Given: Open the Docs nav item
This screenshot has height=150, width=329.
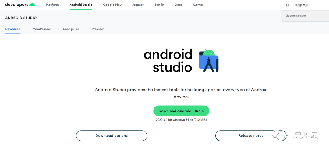Looking at the screenshot, I should pyautogui.click(x=179, y=5).
